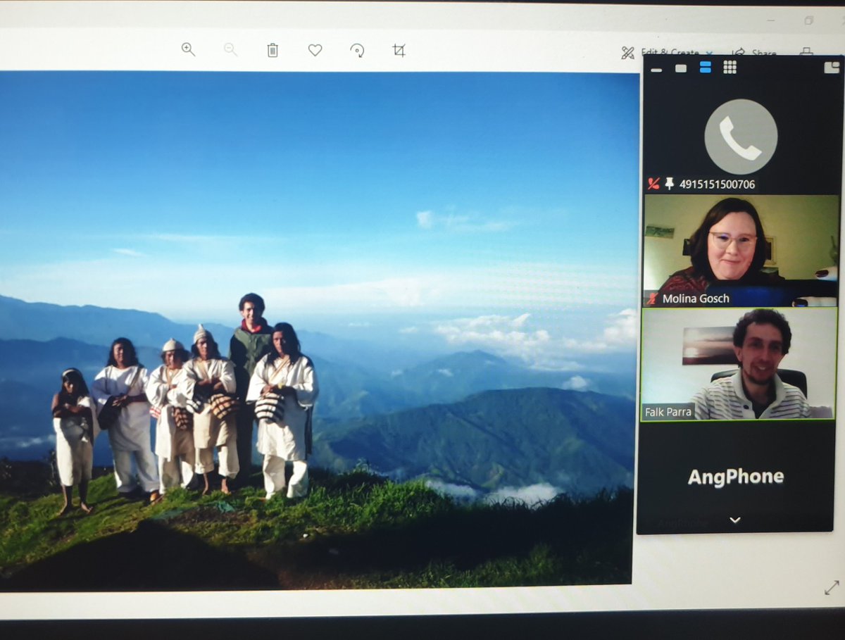Delete the photo with trash icon
The width and height of the screenshot is (845, 640).
pyautogui.click(x=273, y=50)
